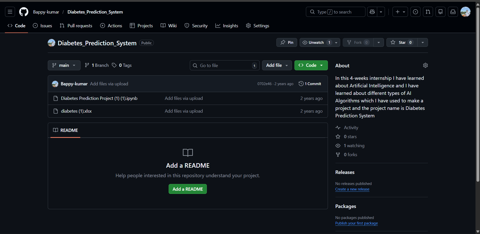This screenshot has height=234, width=480.
Task: Expand the Add file dropdown
Action: coord(277,65)
